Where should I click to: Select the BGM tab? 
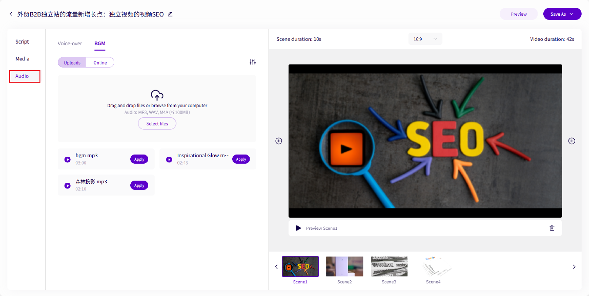pyautogui.click(x=100, y=44)
